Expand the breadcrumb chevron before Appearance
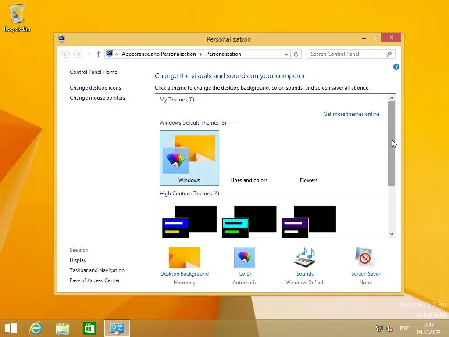The height and width of the screenshot is (337, 449). pyautogui.click(x=117, y=54)
